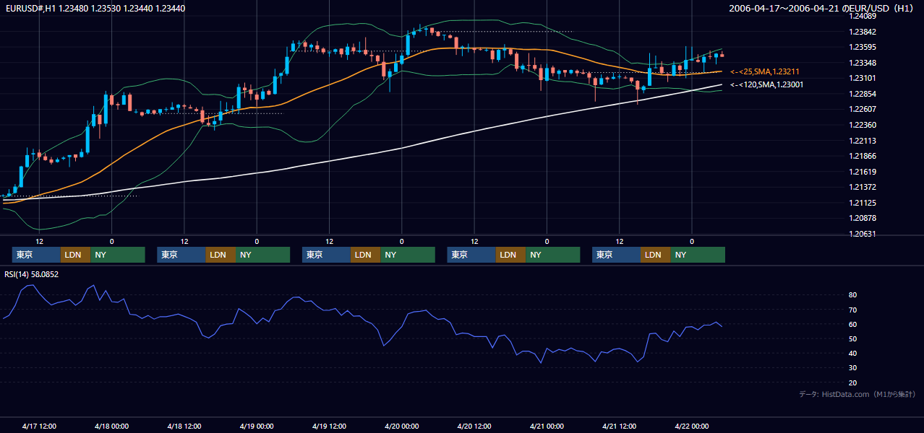Select the 4/20 00:00 time axis label
Image resolution: width=924 pixels, height=433 pixels.
[402, 427]
